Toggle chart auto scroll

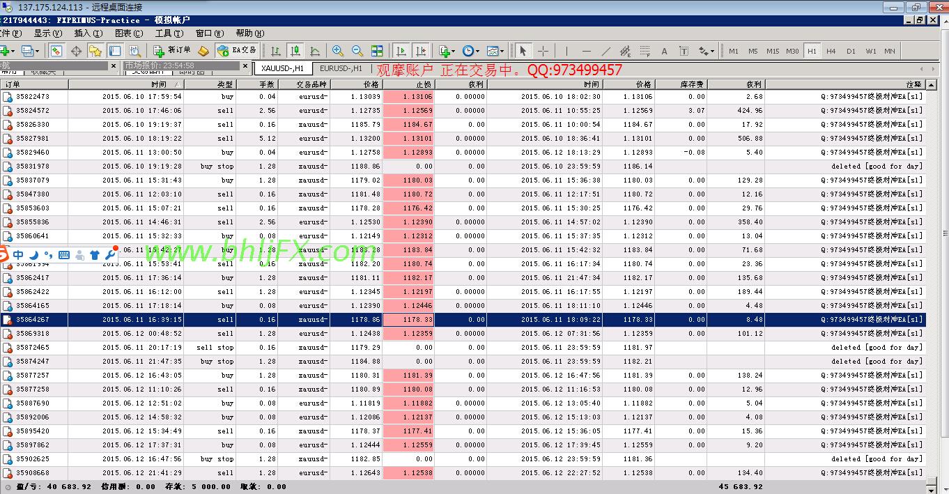[401, 51]
